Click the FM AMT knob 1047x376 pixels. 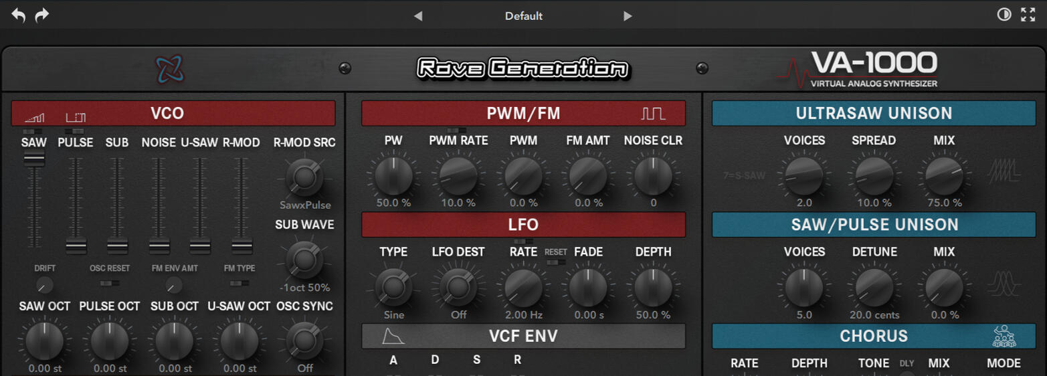pos(588,176)
